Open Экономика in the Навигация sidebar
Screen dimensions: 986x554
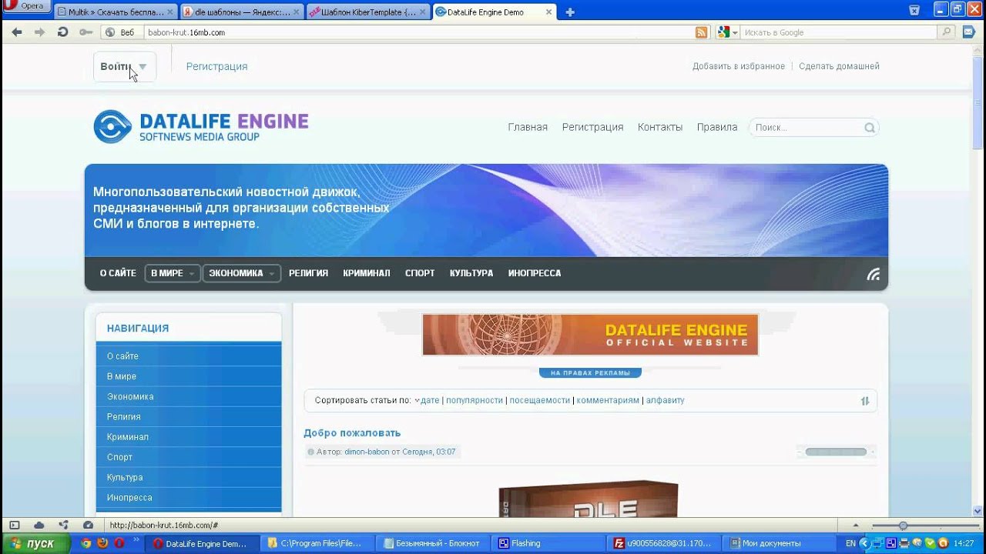189,396
